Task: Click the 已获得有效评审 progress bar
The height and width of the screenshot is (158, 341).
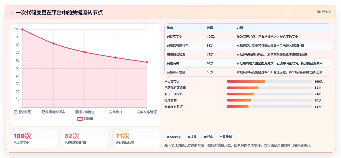Action: pyautogui.click(x=270, y=88)
